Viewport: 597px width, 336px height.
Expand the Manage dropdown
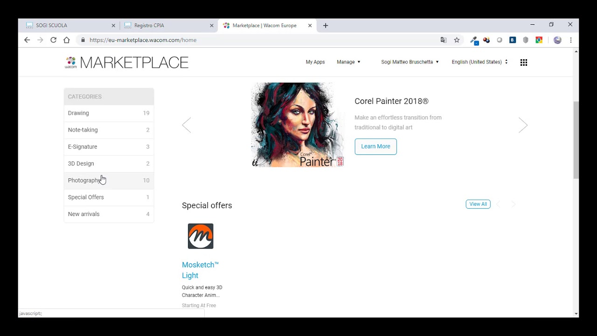[348, 62]
